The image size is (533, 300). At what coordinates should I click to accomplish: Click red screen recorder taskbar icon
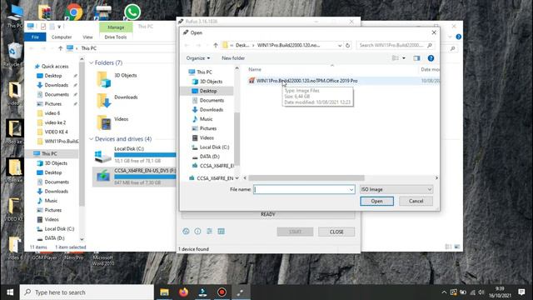(222, 292)
